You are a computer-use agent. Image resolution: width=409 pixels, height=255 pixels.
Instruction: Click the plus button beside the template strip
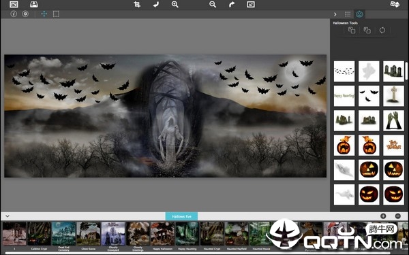[x=383, y=216]
